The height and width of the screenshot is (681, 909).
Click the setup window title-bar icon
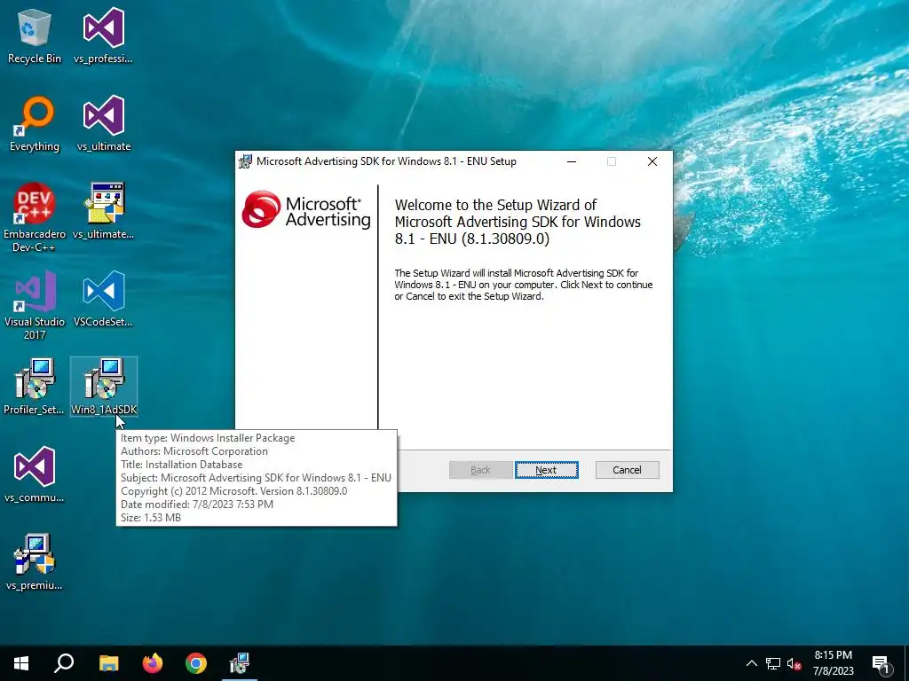(246, 161)
